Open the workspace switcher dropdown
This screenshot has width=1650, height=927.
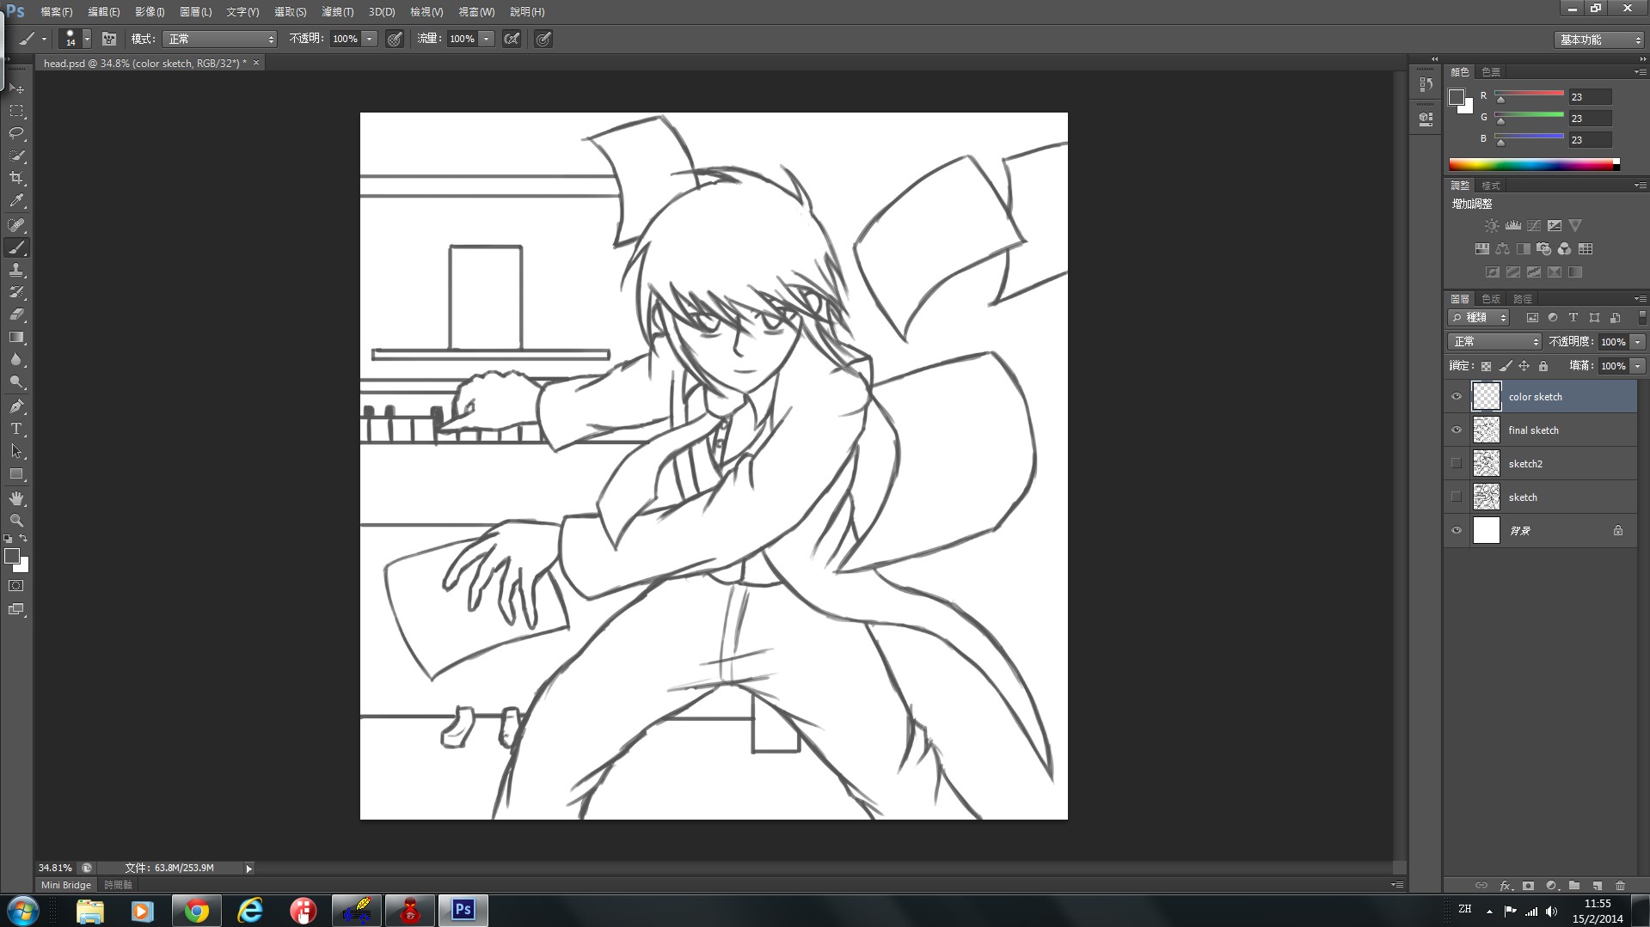[x=1599, y=40]
